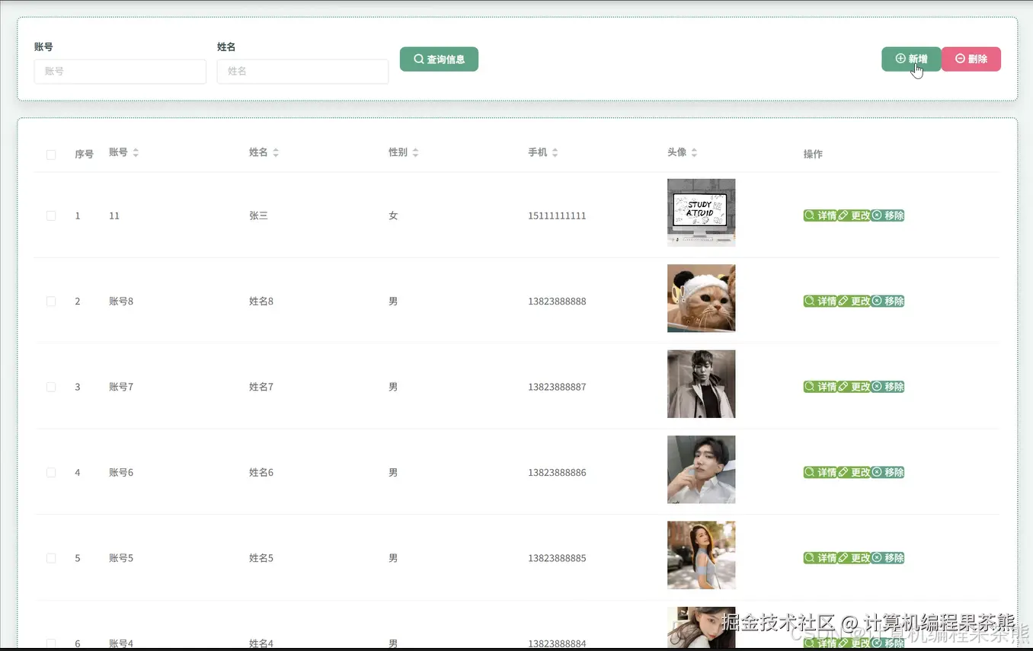Sort the table by 性别 column arrows
This screenshot has height=651, width=1033.
pos(415,152)
